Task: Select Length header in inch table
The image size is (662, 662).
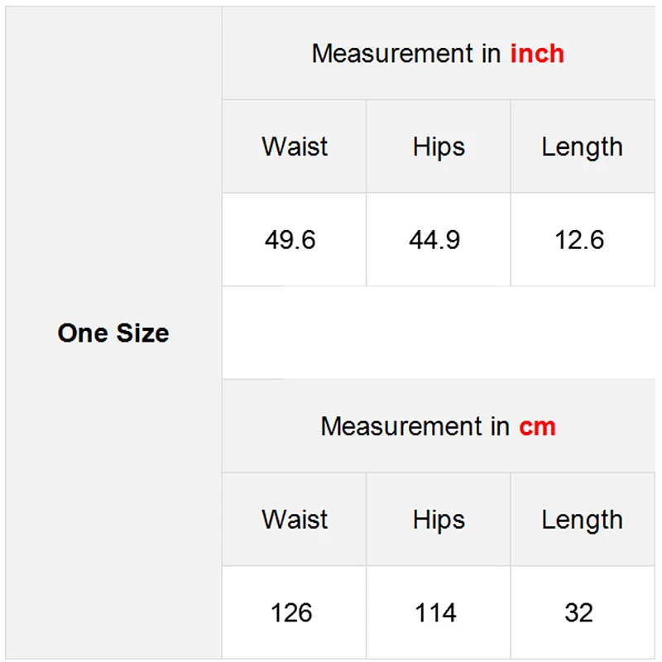Action: pos(582,147)
